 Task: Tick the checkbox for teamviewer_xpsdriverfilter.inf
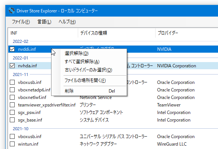[x=12, y=105]
